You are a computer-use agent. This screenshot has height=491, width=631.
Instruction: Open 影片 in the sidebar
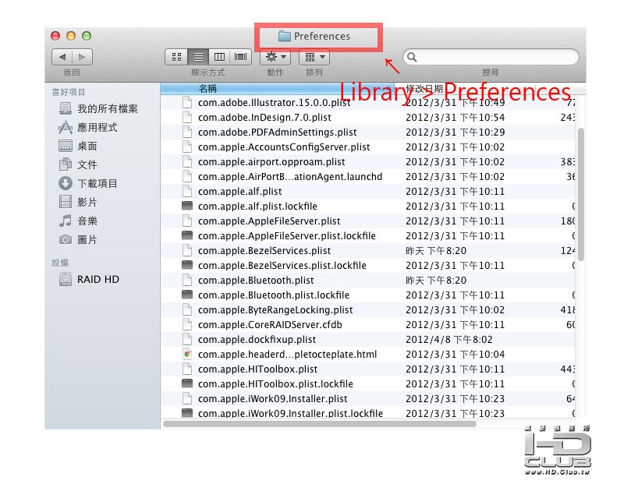(x=78, y=202)
